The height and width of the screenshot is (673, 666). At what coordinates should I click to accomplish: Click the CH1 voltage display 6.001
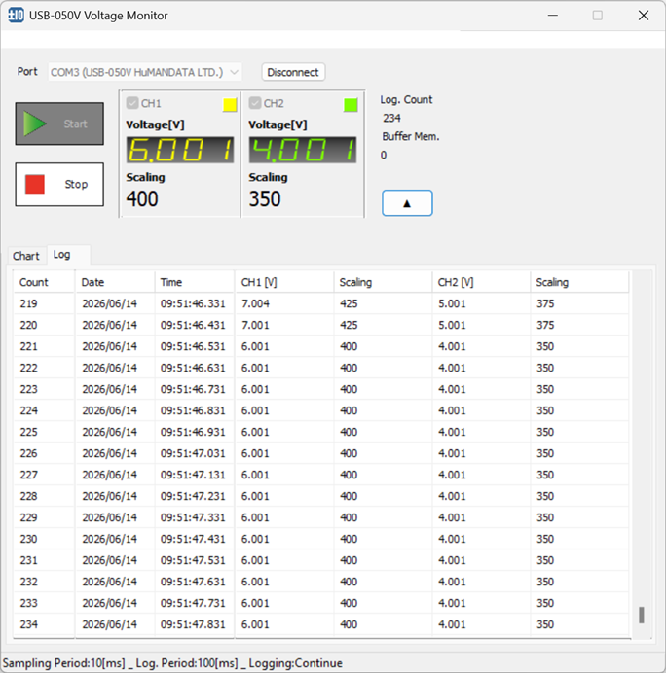point(180,150)
